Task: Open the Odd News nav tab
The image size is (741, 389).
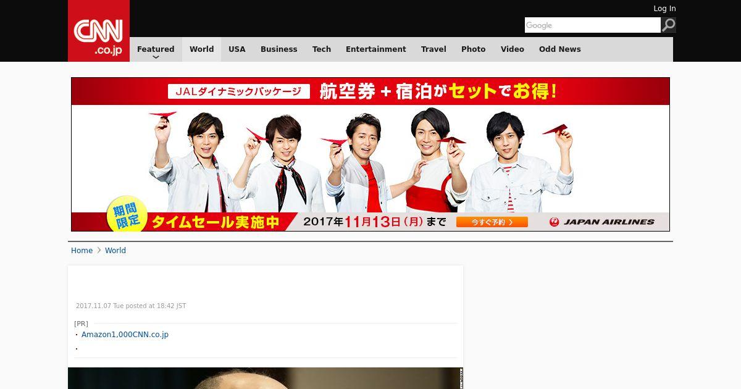Action: (560, 49)
